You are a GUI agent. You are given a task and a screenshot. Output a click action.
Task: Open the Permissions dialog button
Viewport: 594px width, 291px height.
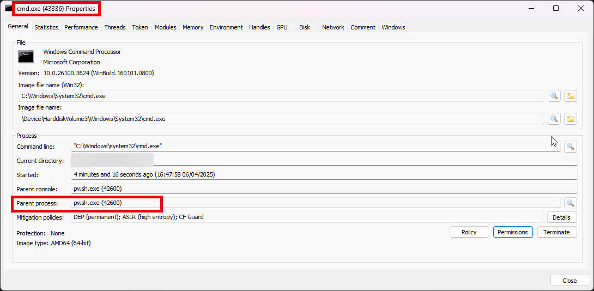click(x=513, y=232)
